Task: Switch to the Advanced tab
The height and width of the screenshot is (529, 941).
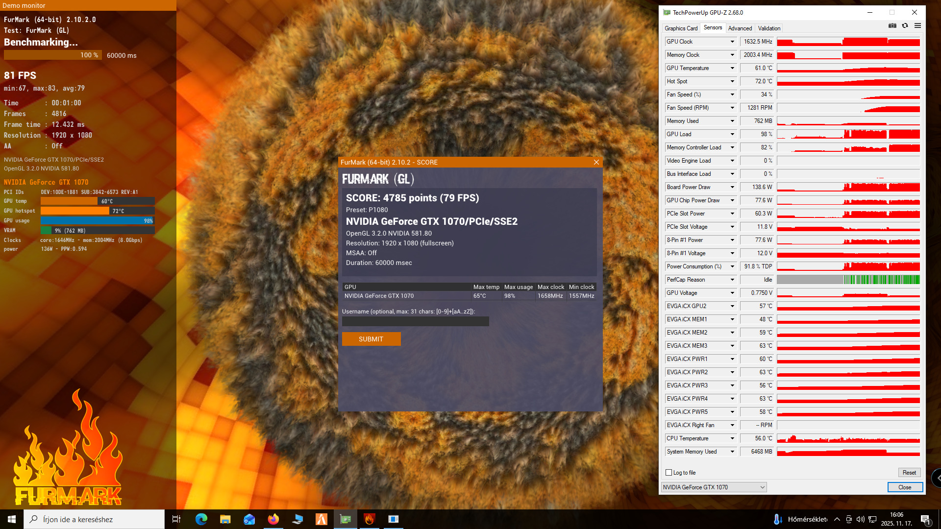Action: pyautogui.click(x=740, y=28)
